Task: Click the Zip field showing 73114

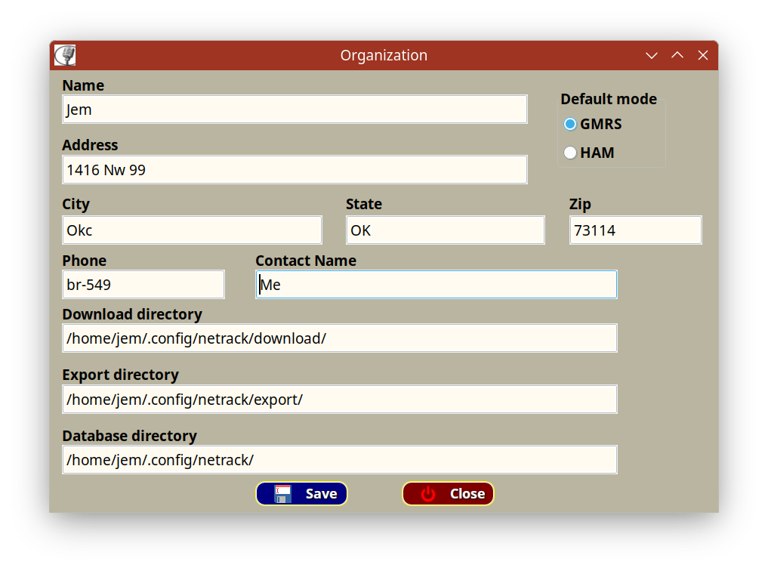Action: pyautogui.click(x=635, y=230)
